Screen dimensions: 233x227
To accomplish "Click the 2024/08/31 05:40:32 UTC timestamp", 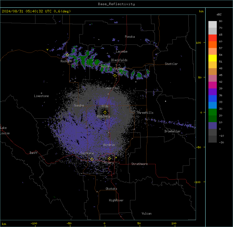I will coord(27,11).
